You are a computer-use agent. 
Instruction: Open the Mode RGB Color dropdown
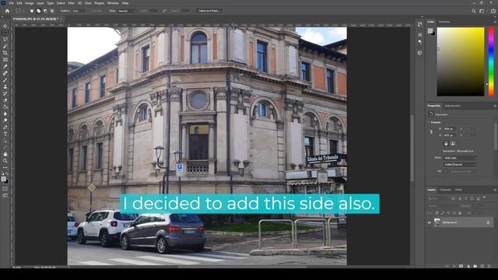(x=460, y=158)
